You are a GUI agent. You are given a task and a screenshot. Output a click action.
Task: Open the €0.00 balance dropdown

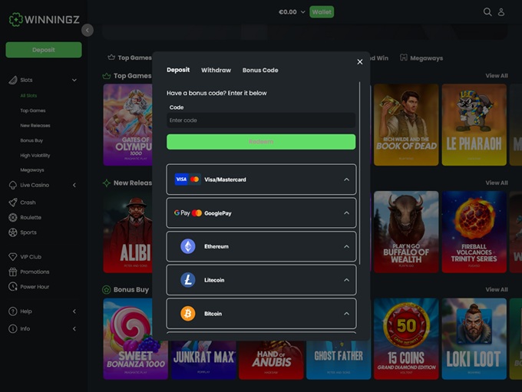coord(292,12)
